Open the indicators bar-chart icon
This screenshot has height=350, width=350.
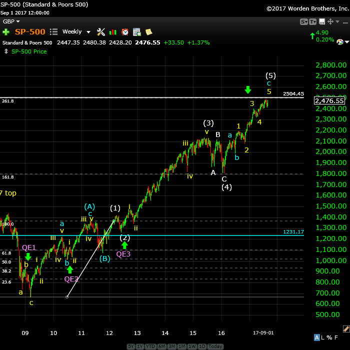(113, 32)
